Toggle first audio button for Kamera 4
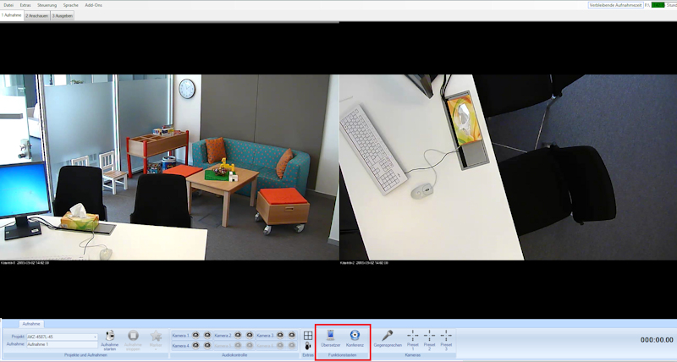This screenshot has width=677, height=362. point(195,345)
